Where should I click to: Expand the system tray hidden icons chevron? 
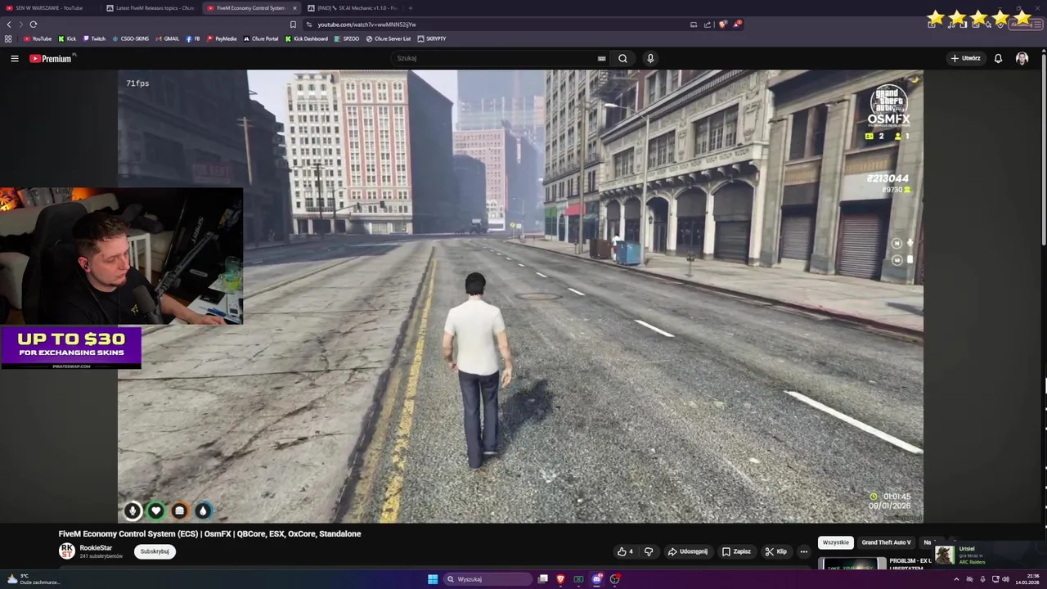tap(956, 579)
